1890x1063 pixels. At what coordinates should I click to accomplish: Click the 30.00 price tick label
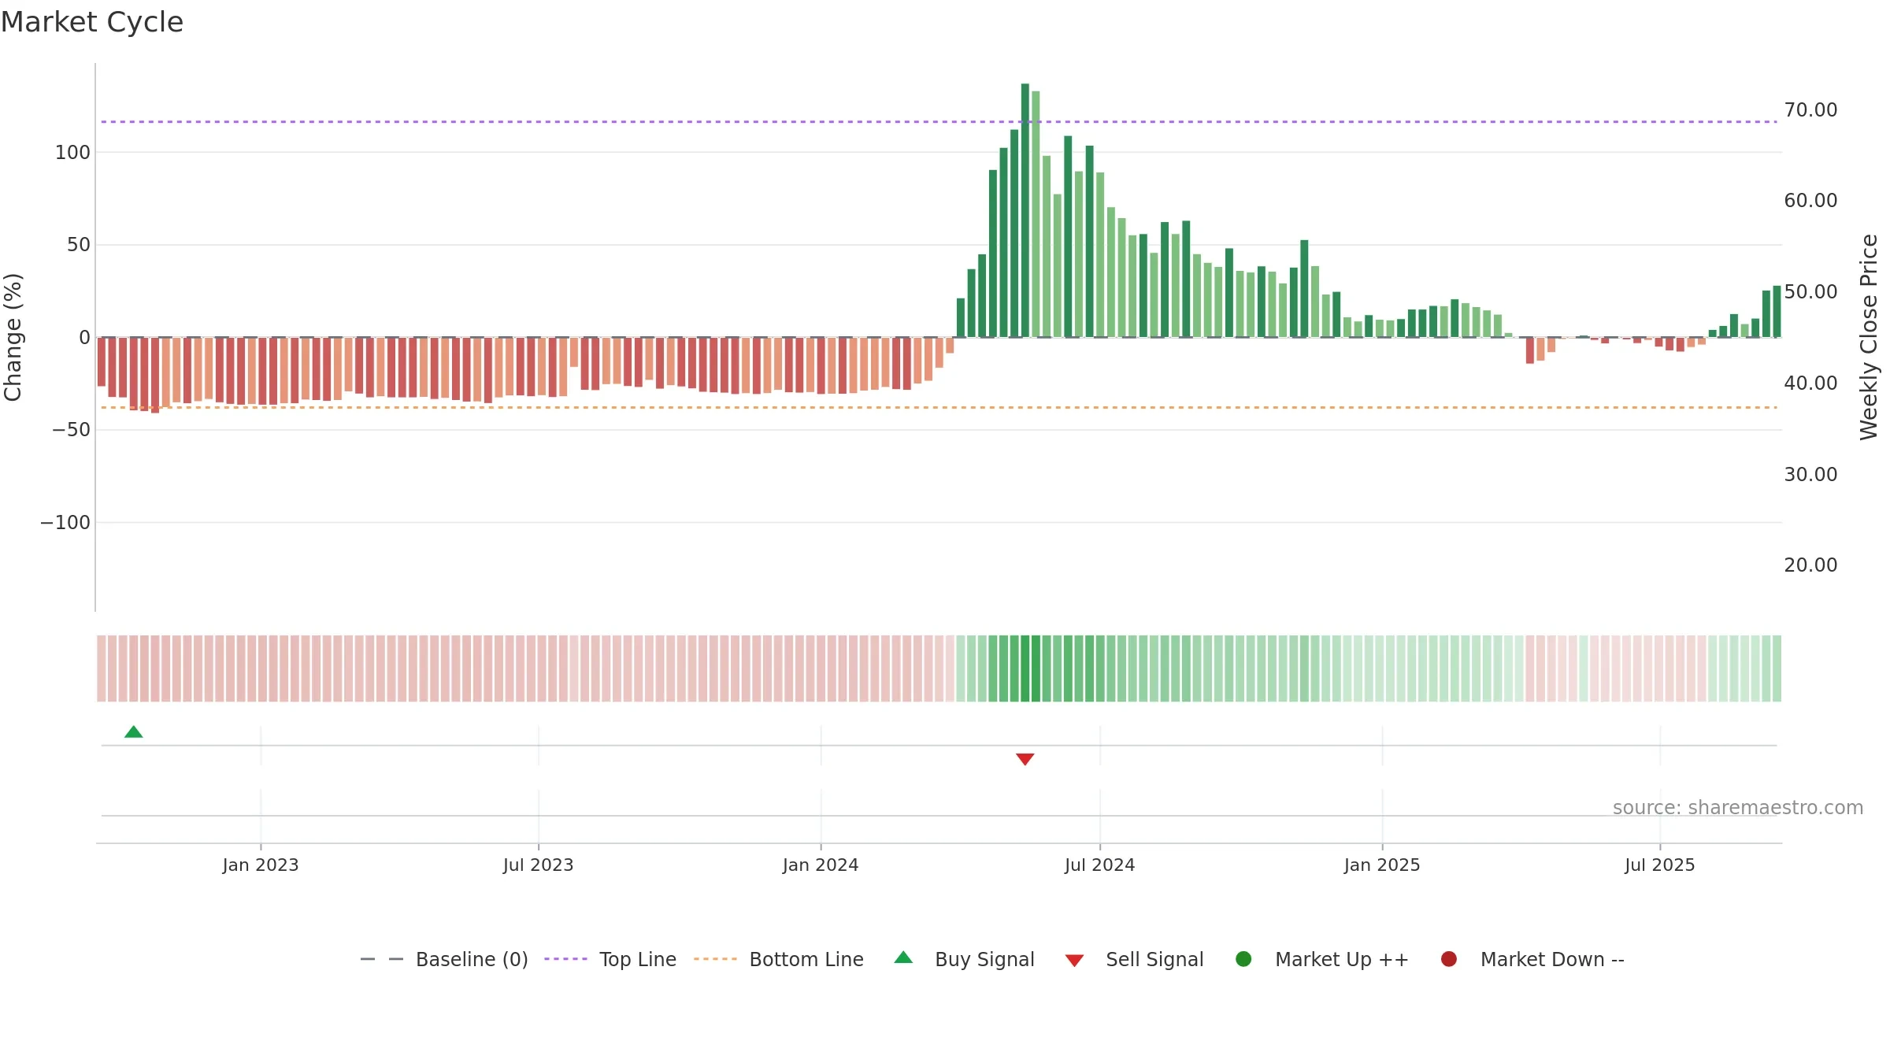pos(1810,475)
